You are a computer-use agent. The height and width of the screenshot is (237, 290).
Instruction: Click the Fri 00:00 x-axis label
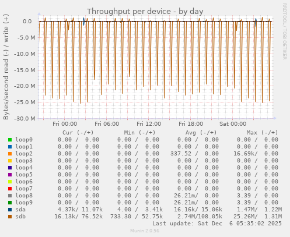click(x=65, y=124)
